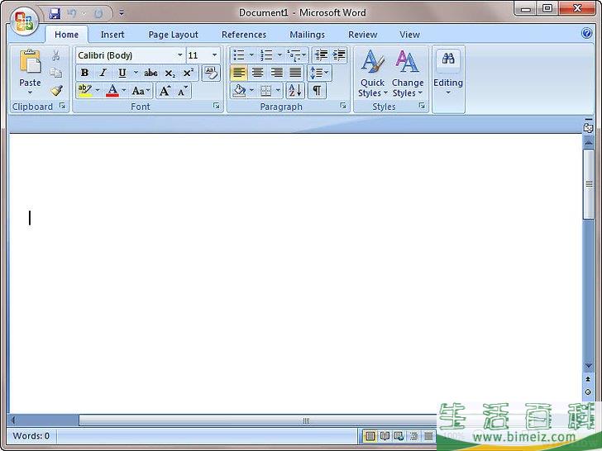
Task: Apply paragraph borders
Action: (x=265, y=91)
